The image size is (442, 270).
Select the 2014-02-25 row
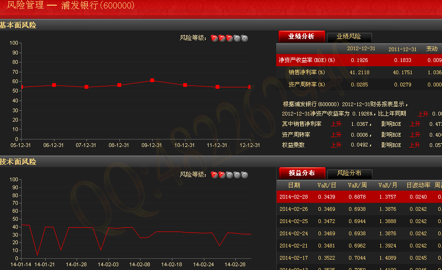pyautogui.click(x=359, y=221)
